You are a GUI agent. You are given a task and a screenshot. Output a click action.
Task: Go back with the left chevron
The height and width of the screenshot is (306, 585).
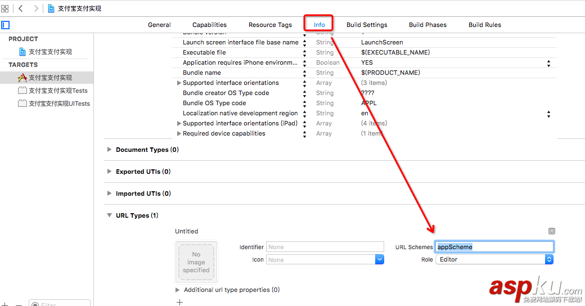click(21, 8)
